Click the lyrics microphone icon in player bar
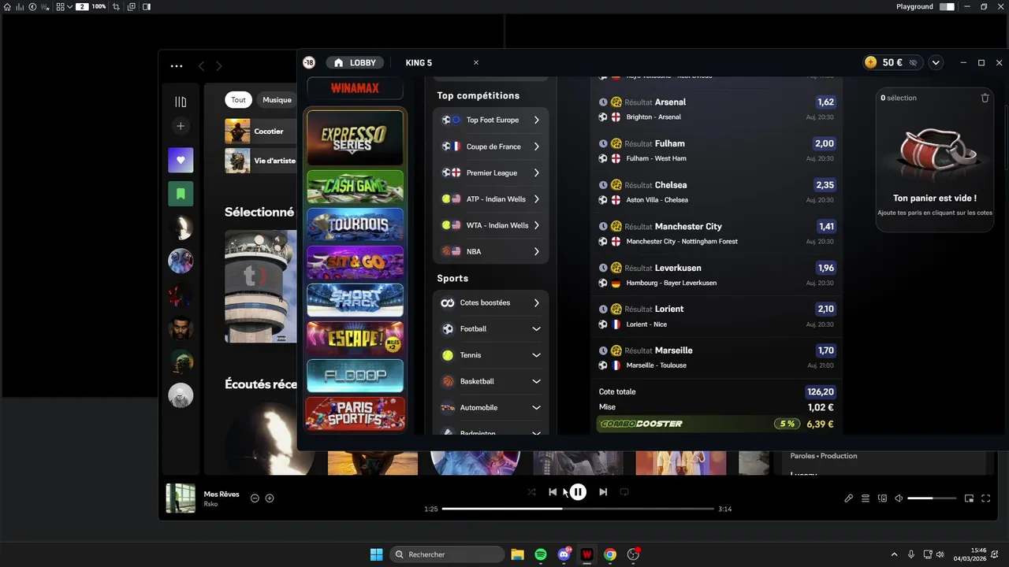Image resolution: width=1009 pixels, height=567 pixels. (849, 498)
